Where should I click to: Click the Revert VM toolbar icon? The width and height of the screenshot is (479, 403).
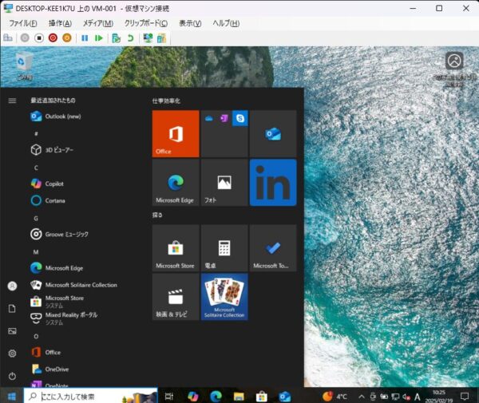point(130,38)
